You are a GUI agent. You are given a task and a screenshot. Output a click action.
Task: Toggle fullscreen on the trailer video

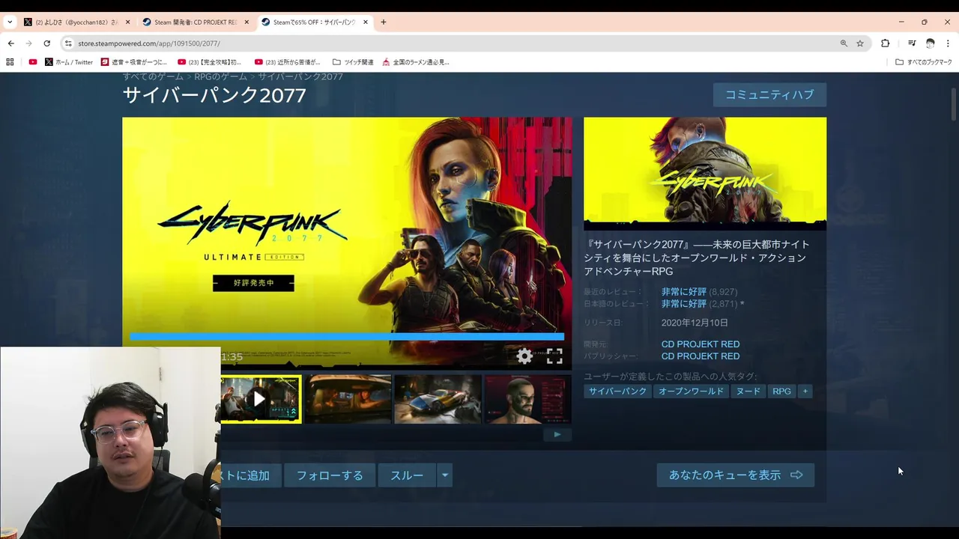tap(554, 356)
